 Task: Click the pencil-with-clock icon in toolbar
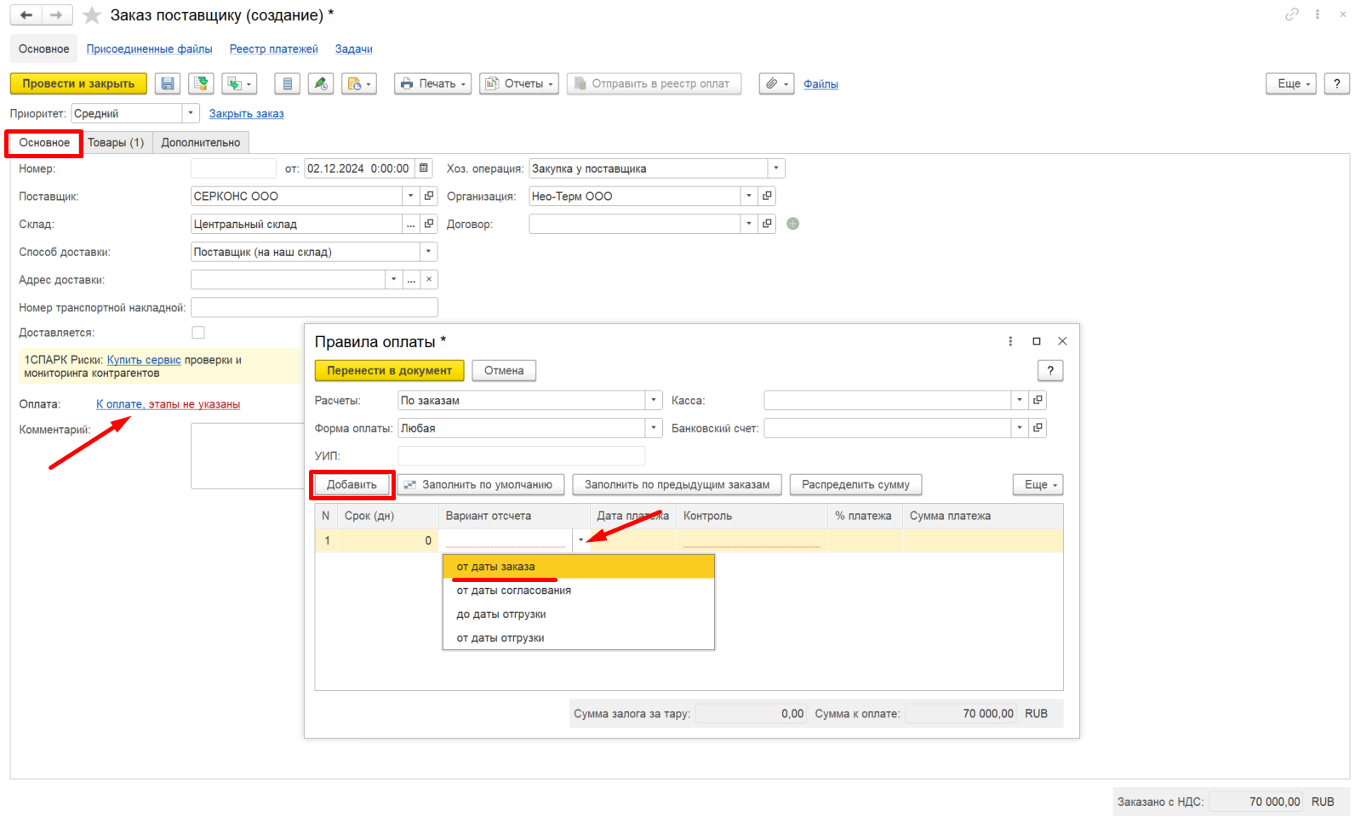point(320,83)
